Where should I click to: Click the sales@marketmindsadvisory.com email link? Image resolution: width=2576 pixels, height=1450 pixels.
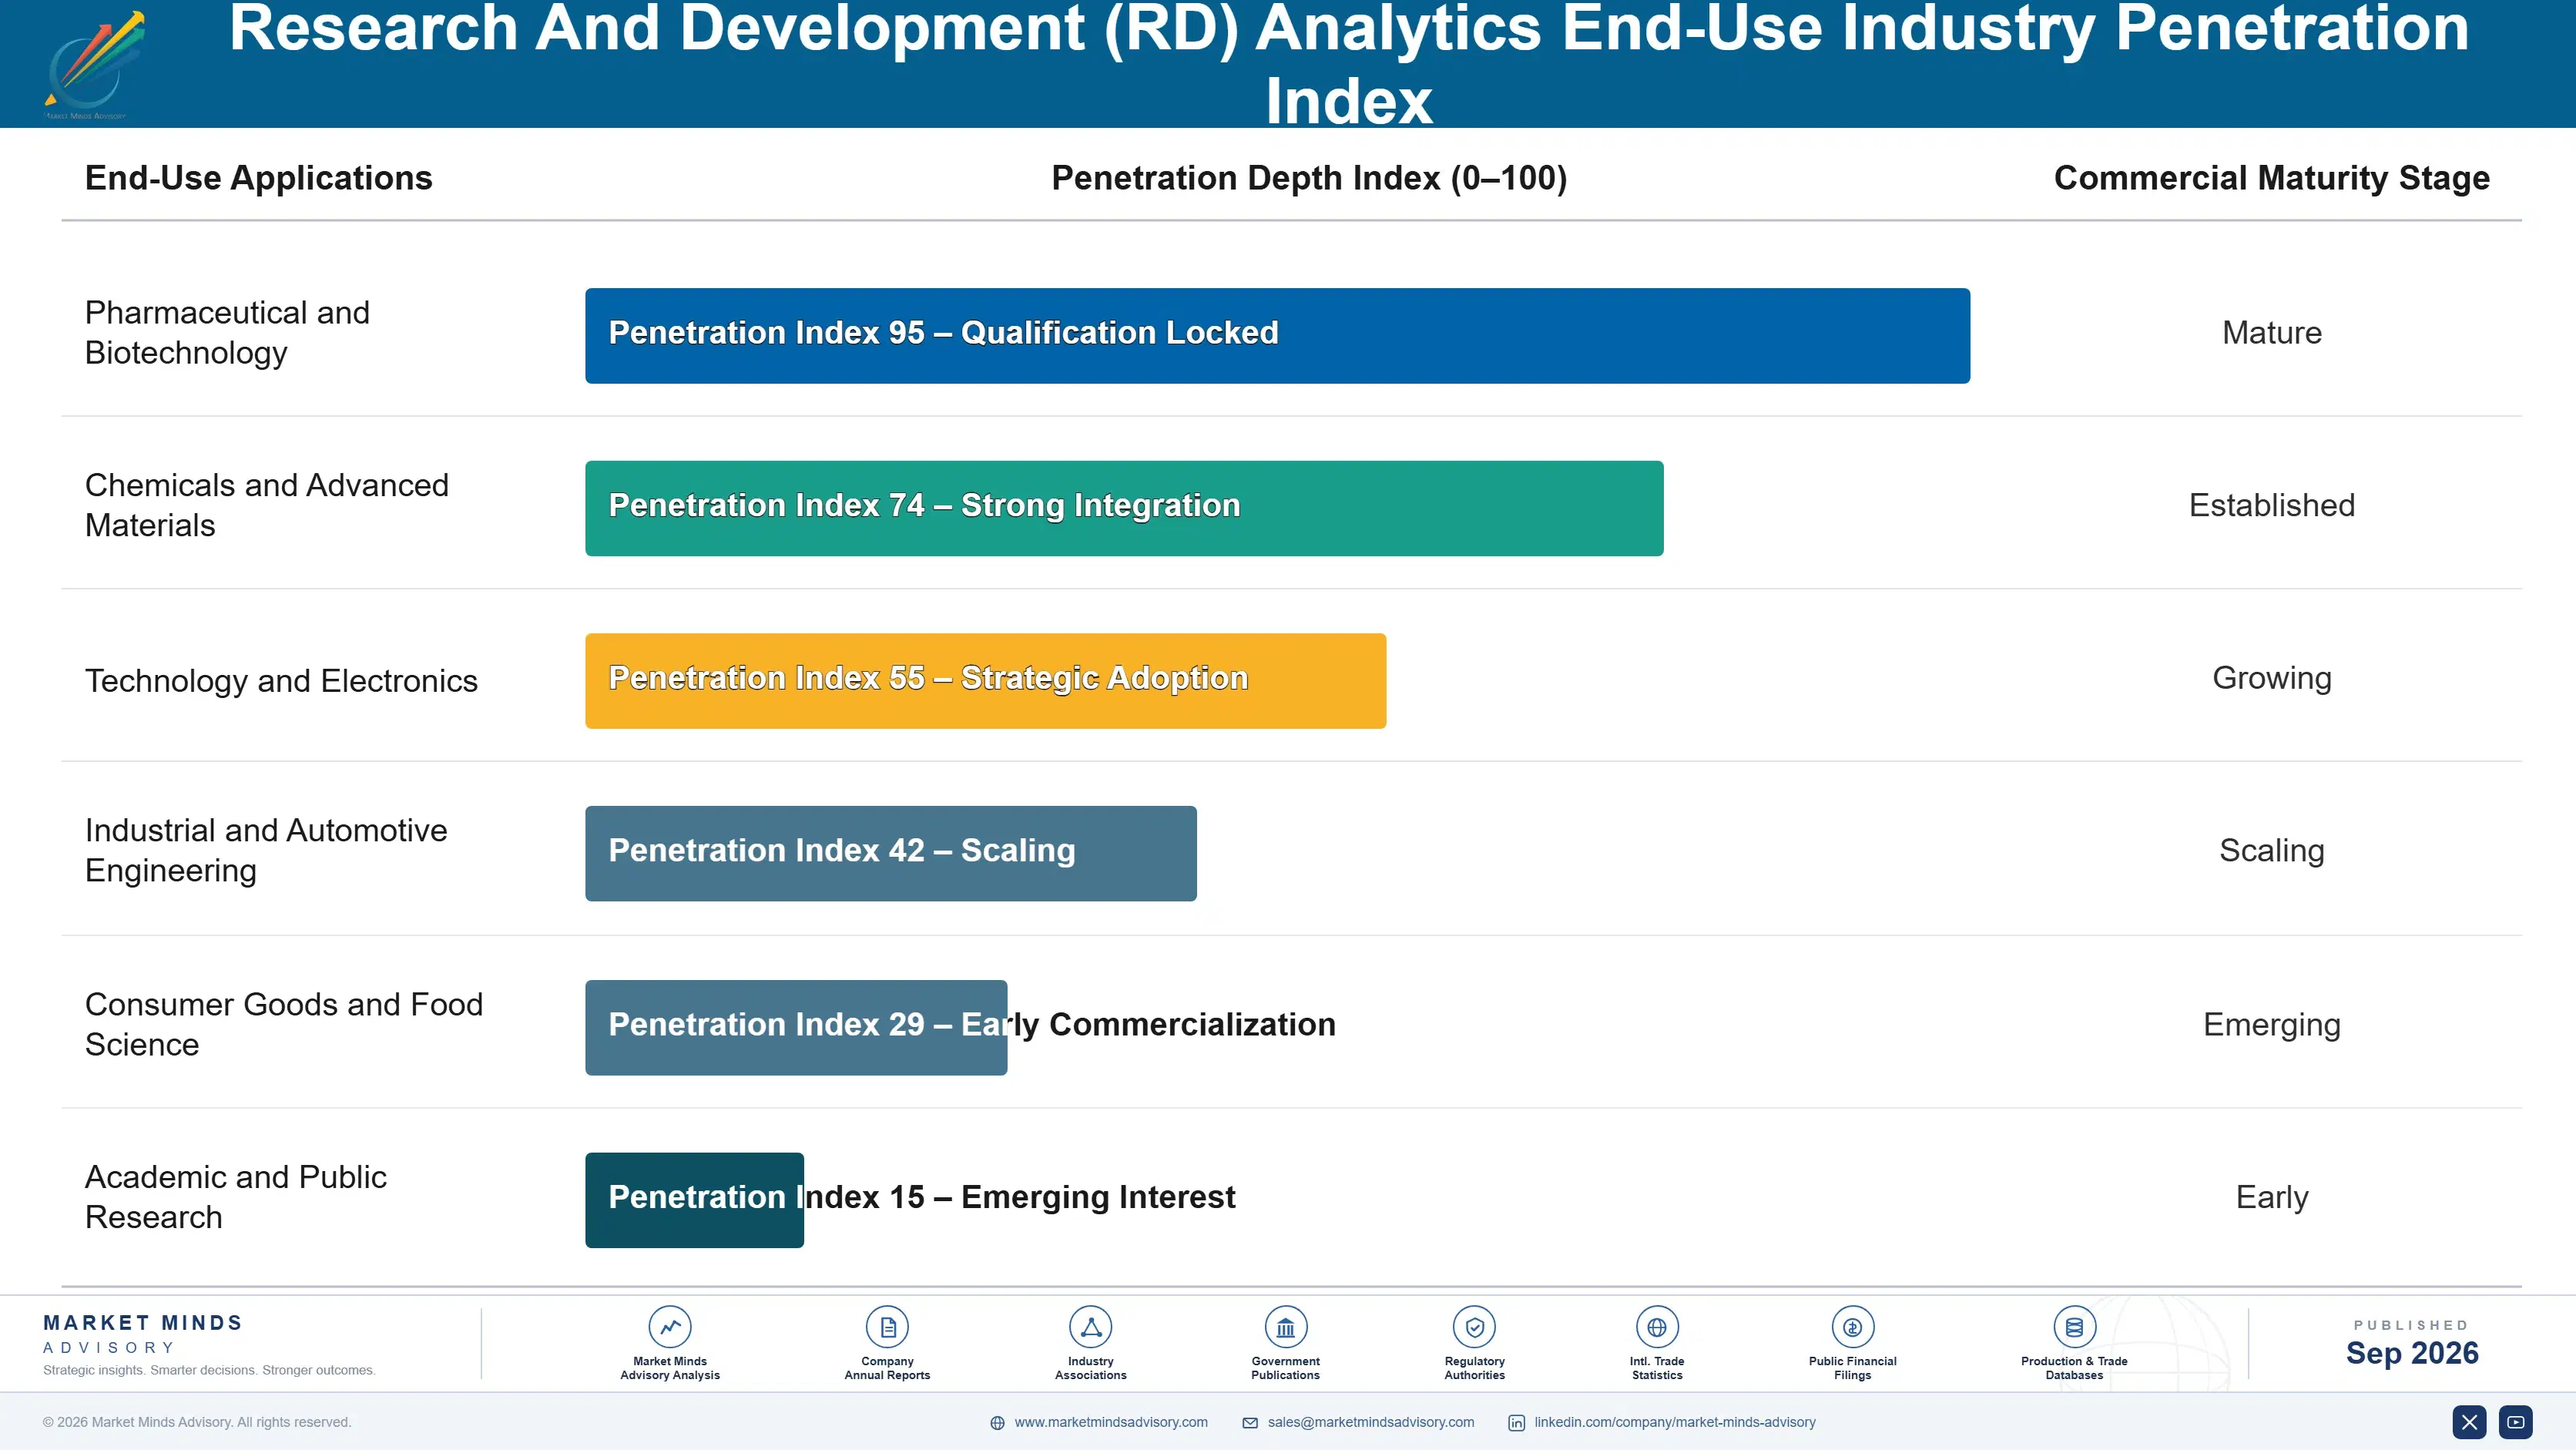(x=1370, y=1422)
